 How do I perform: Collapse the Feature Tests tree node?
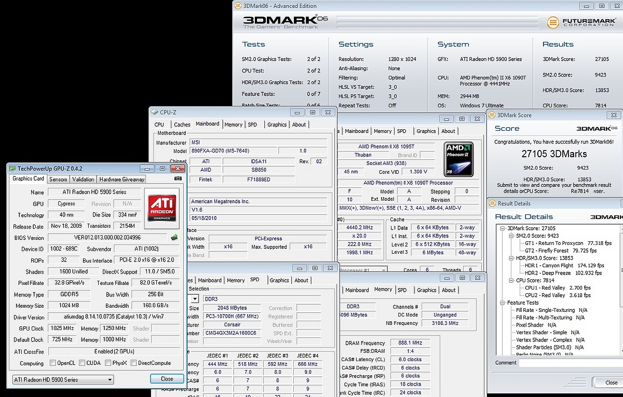[x=503, y=303]
